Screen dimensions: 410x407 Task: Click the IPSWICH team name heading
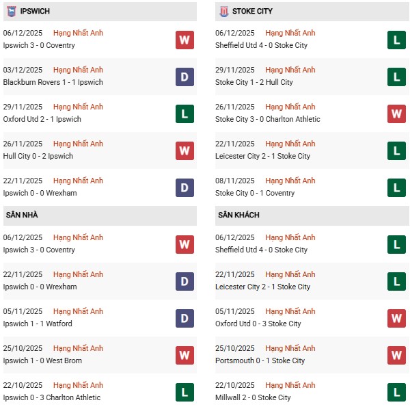36,12
